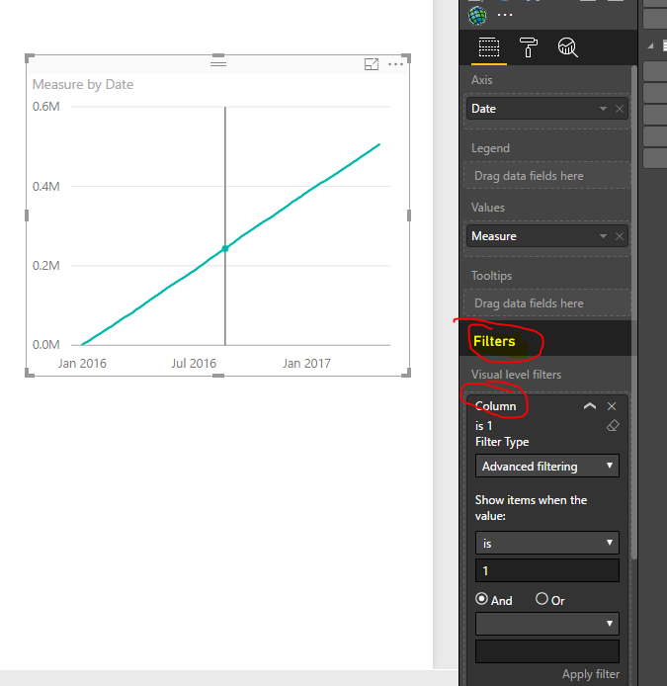Select the Or radio button
This screenshot has height=686, width=667.
542,599
